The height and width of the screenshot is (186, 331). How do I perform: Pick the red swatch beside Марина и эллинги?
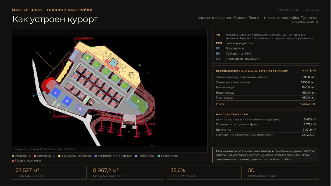(x=13, y=161)
